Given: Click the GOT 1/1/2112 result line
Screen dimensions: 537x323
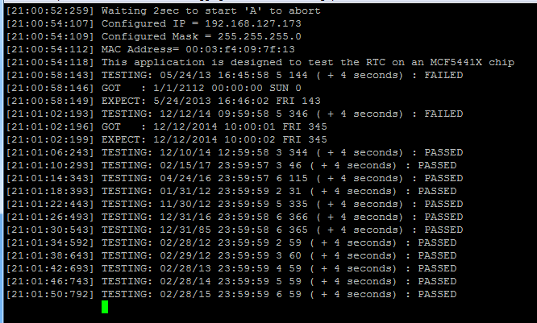Looking at the screenshot, I should 202,87.
